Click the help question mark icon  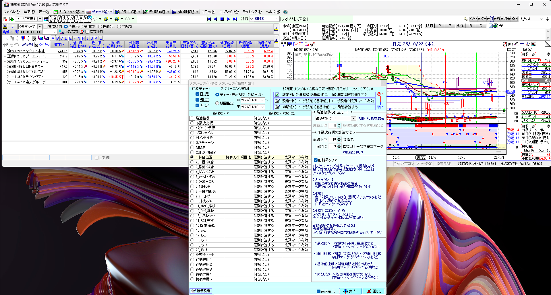point(285,12)
